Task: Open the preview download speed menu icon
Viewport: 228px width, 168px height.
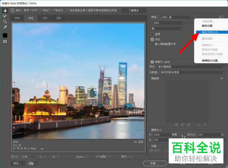Action: 42,149
